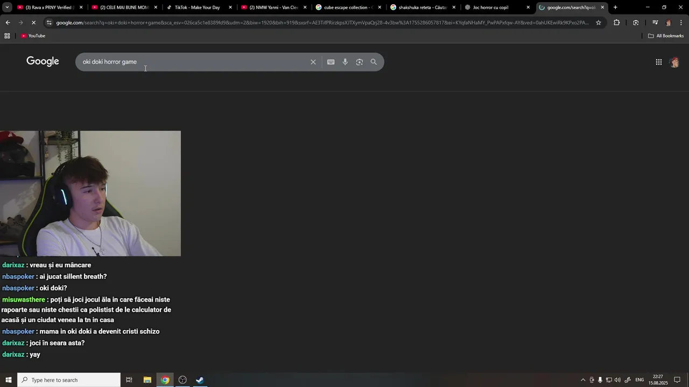This screenshot has height=387, width=689.
Task: Open the on-screen keyboard input tool
Action: [331, 62]
